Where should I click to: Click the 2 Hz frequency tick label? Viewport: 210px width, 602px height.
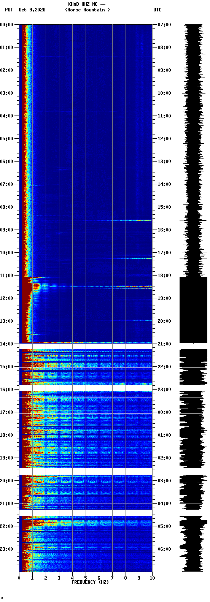tap(46, 578)
